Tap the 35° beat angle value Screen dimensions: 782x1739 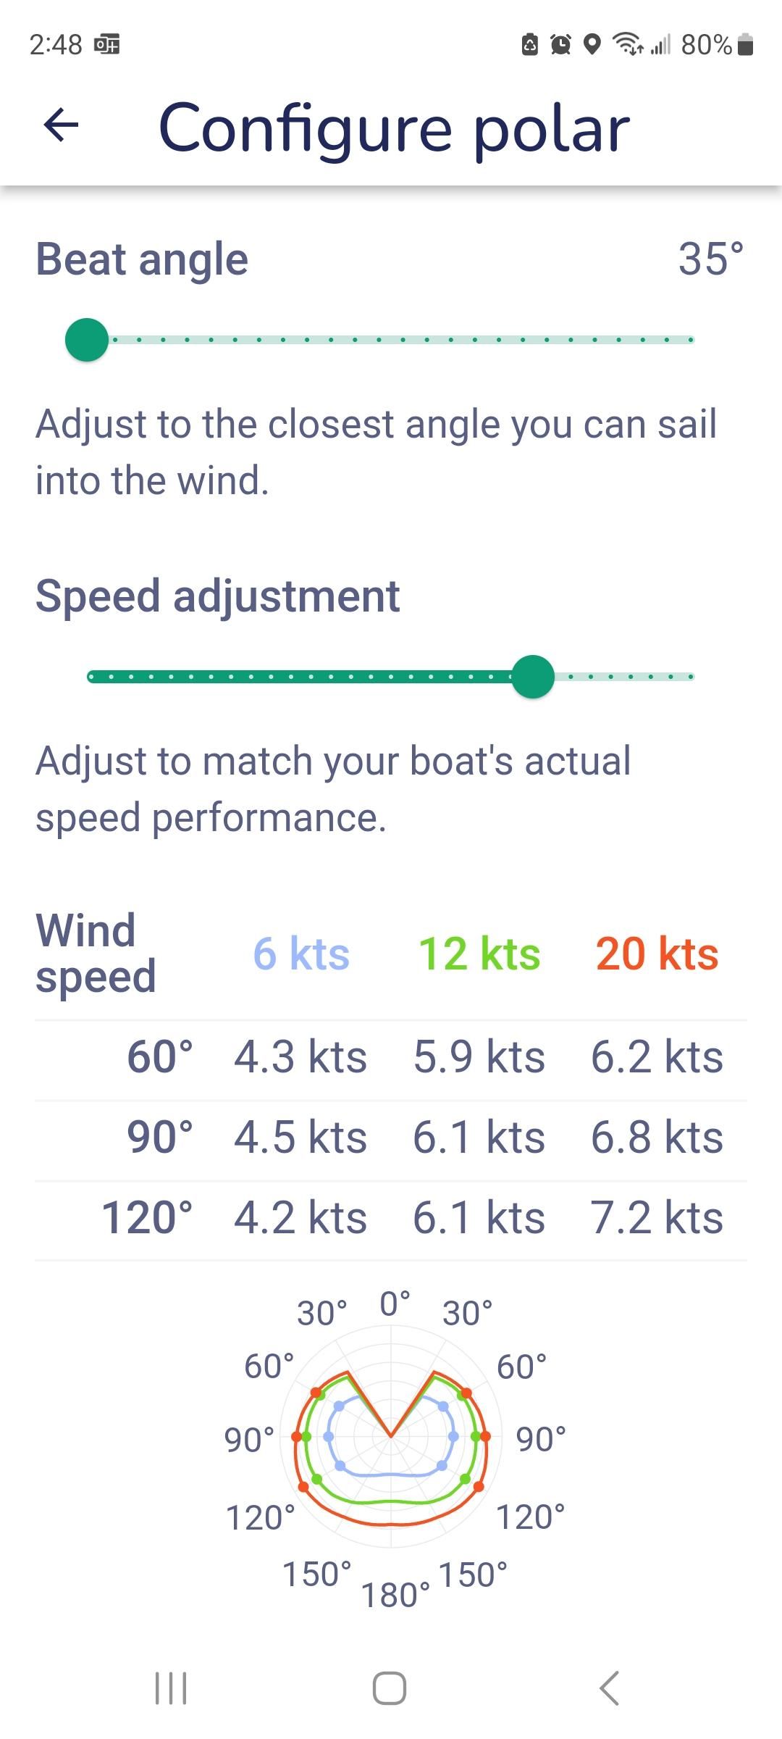click(710, 259)
